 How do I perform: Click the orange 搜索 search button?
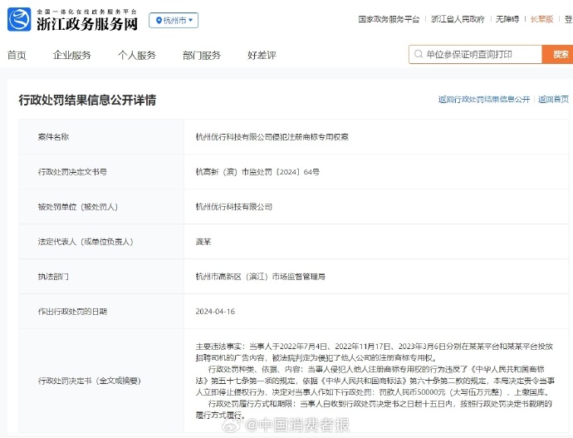pyautogui.click(x=558, y=55)
